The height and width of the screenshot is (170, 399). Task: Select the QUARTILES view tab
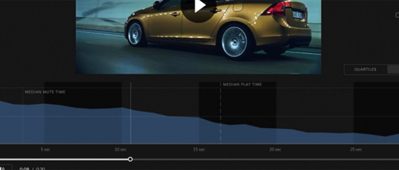365,70
